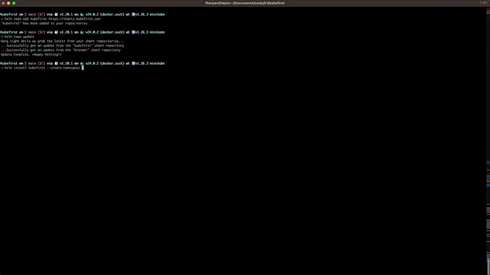This screenshot has width=490, height=275.
Task: Click the "helm repo update" command line
Action: pos(18,37)
